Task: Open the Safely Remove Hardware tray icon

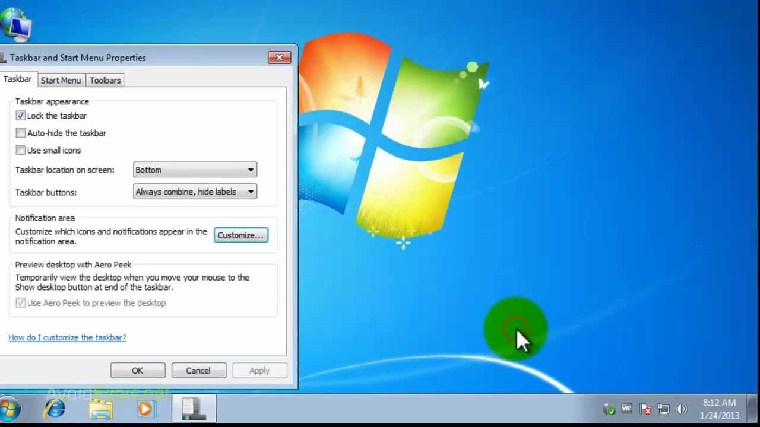Action: (x=609, y=409)
